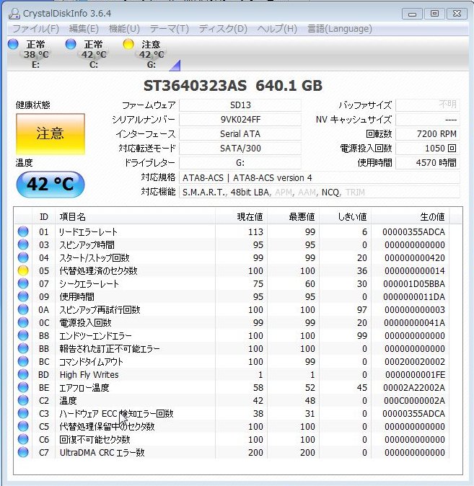
Task: Click the 対応機能 field with S.M.A.R.T.
Action: tap(319, 193)
